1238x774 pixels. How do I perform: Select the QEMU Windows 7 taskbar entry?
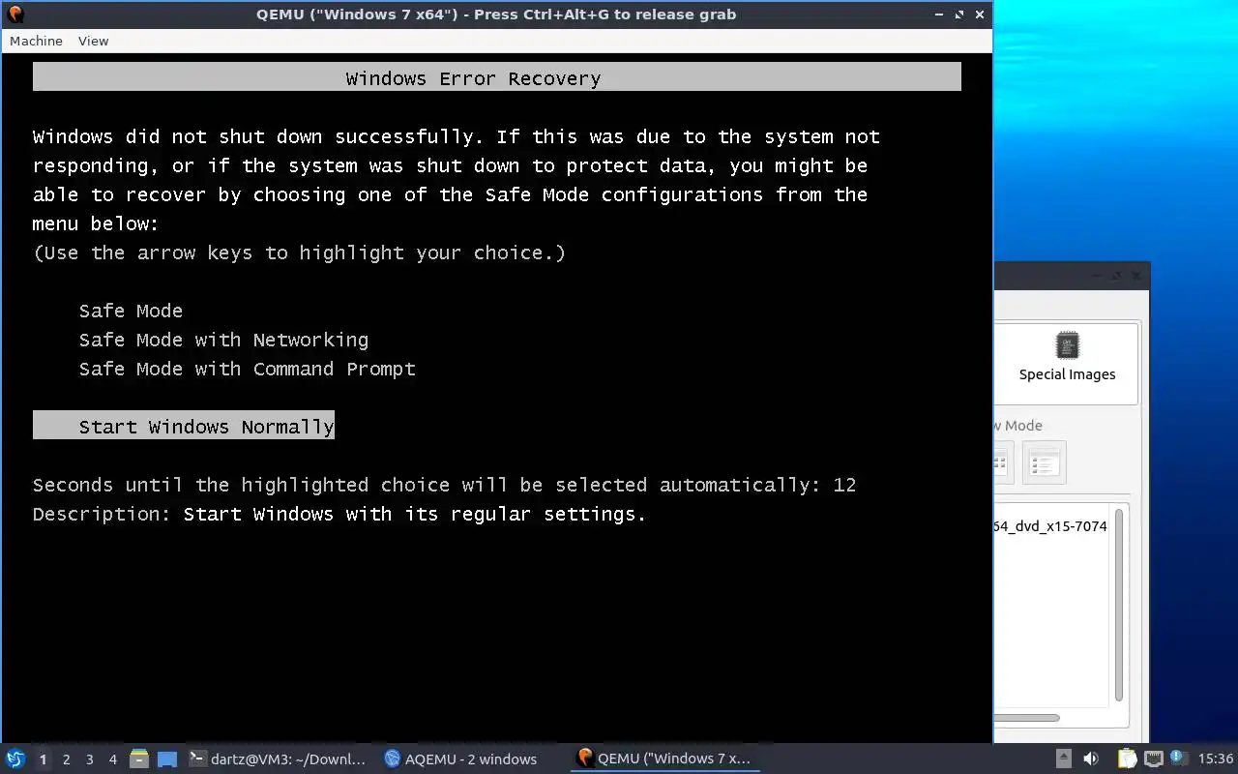pos(663,759)
